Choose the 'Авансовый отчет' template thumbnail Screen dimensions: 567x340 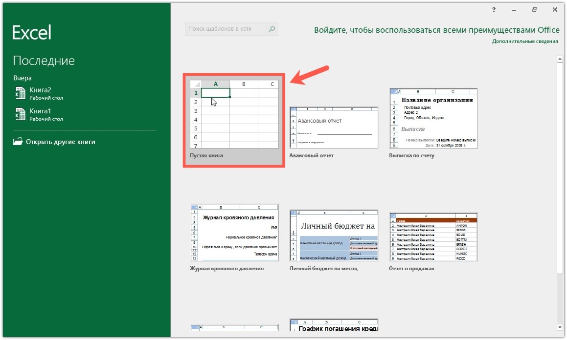coord(334,127)
